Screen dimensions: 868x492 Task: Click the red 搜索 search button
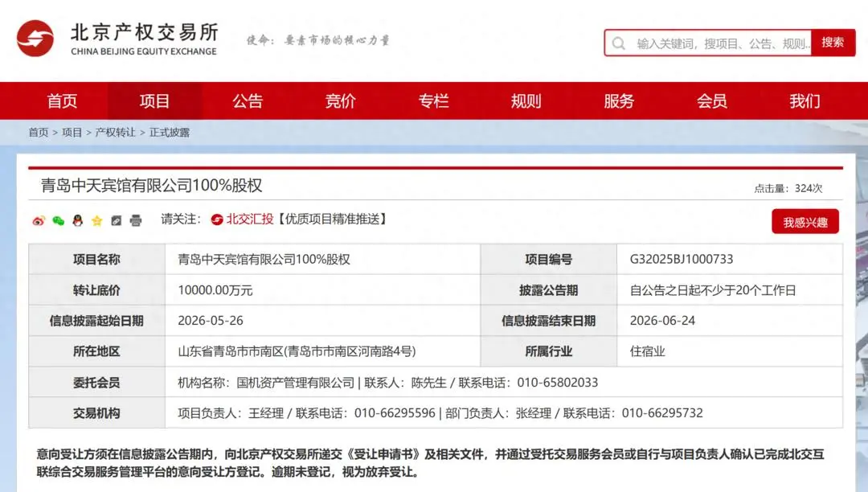click(833, 43)
